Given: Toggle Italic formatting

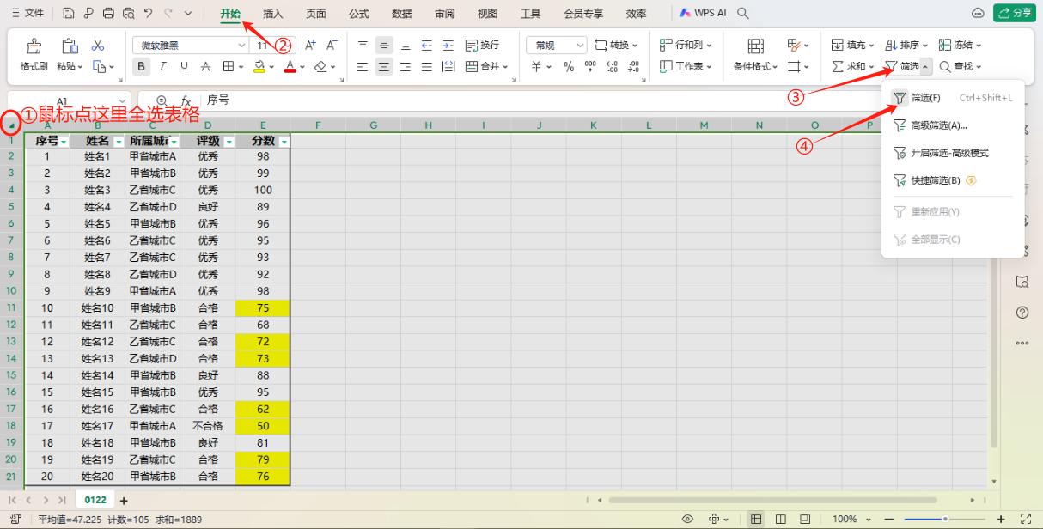Looking at the screenshot, I should pos(163,66).
